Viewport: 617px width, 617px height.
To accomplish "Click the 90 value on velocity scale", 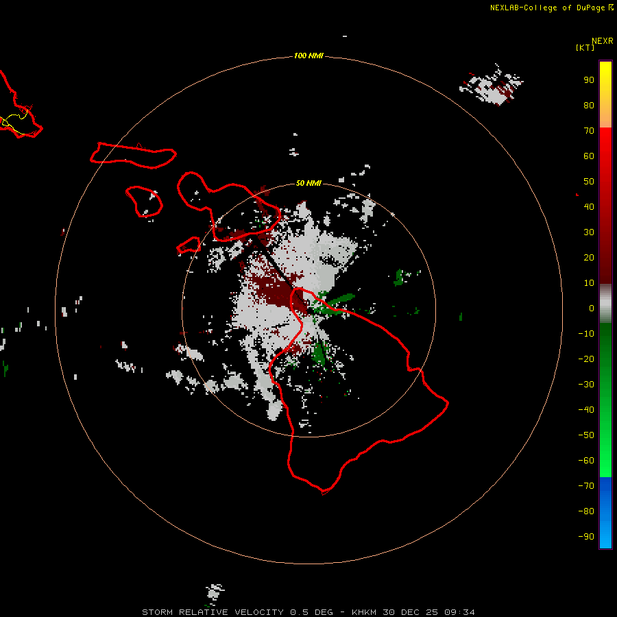I will coord(589,80).
